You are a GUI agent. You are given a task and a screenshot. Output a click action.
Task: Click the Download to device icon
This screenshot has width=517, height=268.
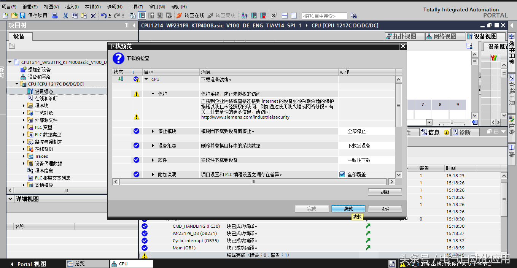(142, 16)
